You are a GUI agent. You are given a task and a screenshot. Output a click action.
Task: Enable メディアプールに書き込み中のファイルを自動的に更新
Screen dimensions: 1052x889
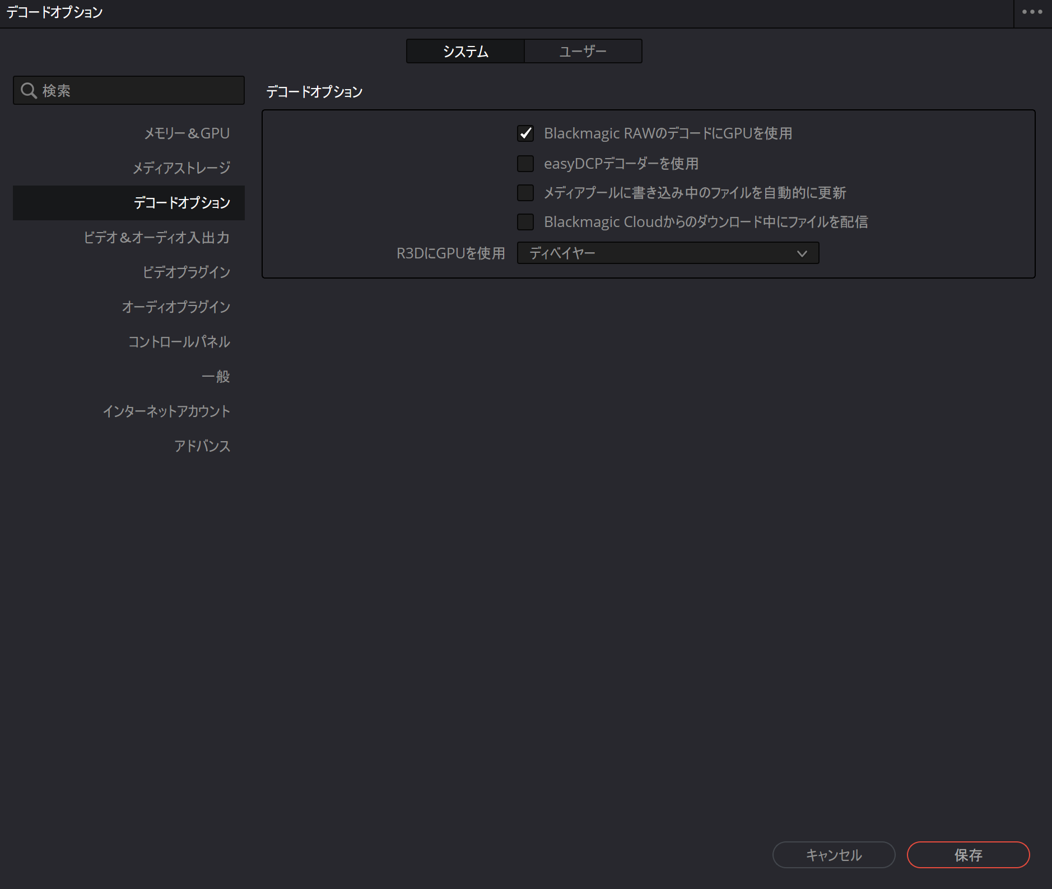click(525, 193)
